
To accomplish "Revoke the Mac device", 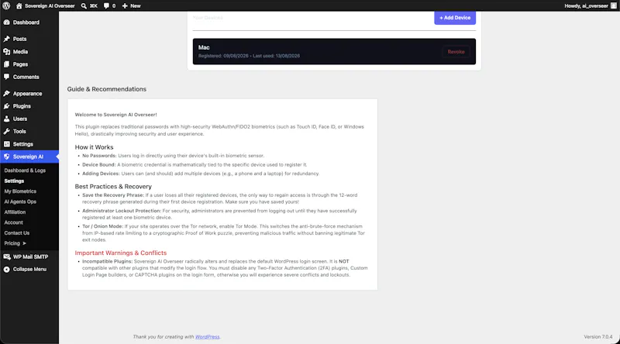I will [456, 52].
